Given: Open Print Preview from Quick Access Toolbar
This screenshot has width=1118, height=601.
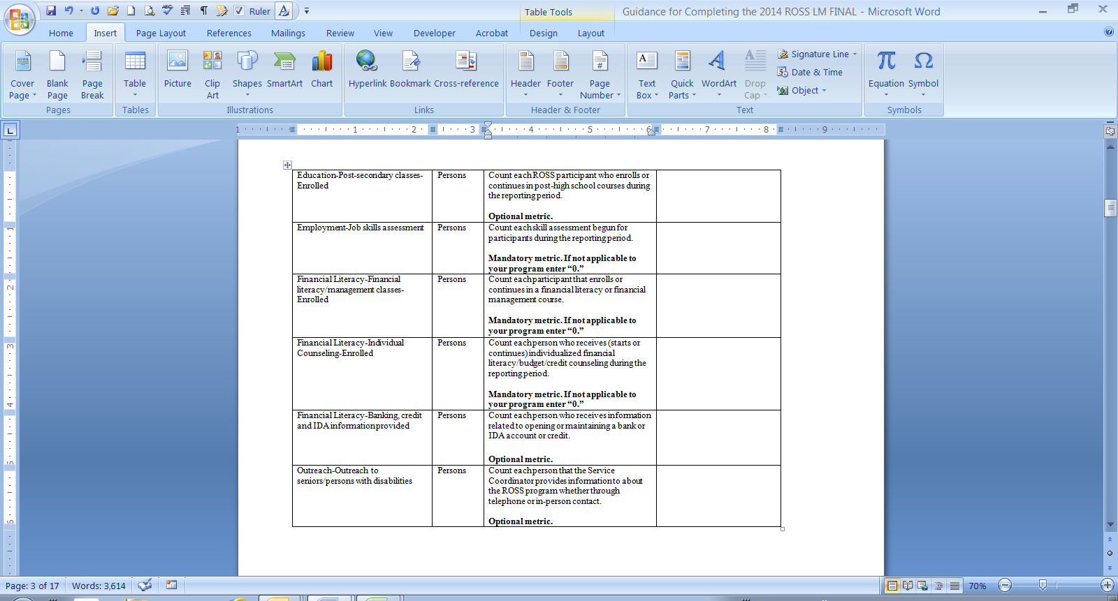Looking at the screenshot, I should click(x=149, y=10).
